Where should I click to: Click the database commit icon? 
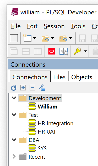[x=95, y=51]
